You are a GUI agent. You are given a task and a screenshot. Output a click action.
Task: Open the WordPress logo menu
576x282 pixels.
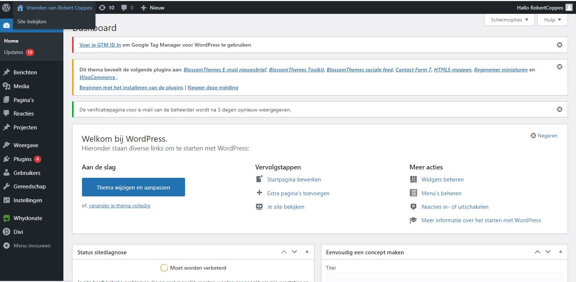[6, 8]
